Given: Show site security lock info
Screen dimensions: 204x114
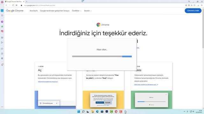Looking at the screenshot, I should pyautogui.click(x=21, y=5).
